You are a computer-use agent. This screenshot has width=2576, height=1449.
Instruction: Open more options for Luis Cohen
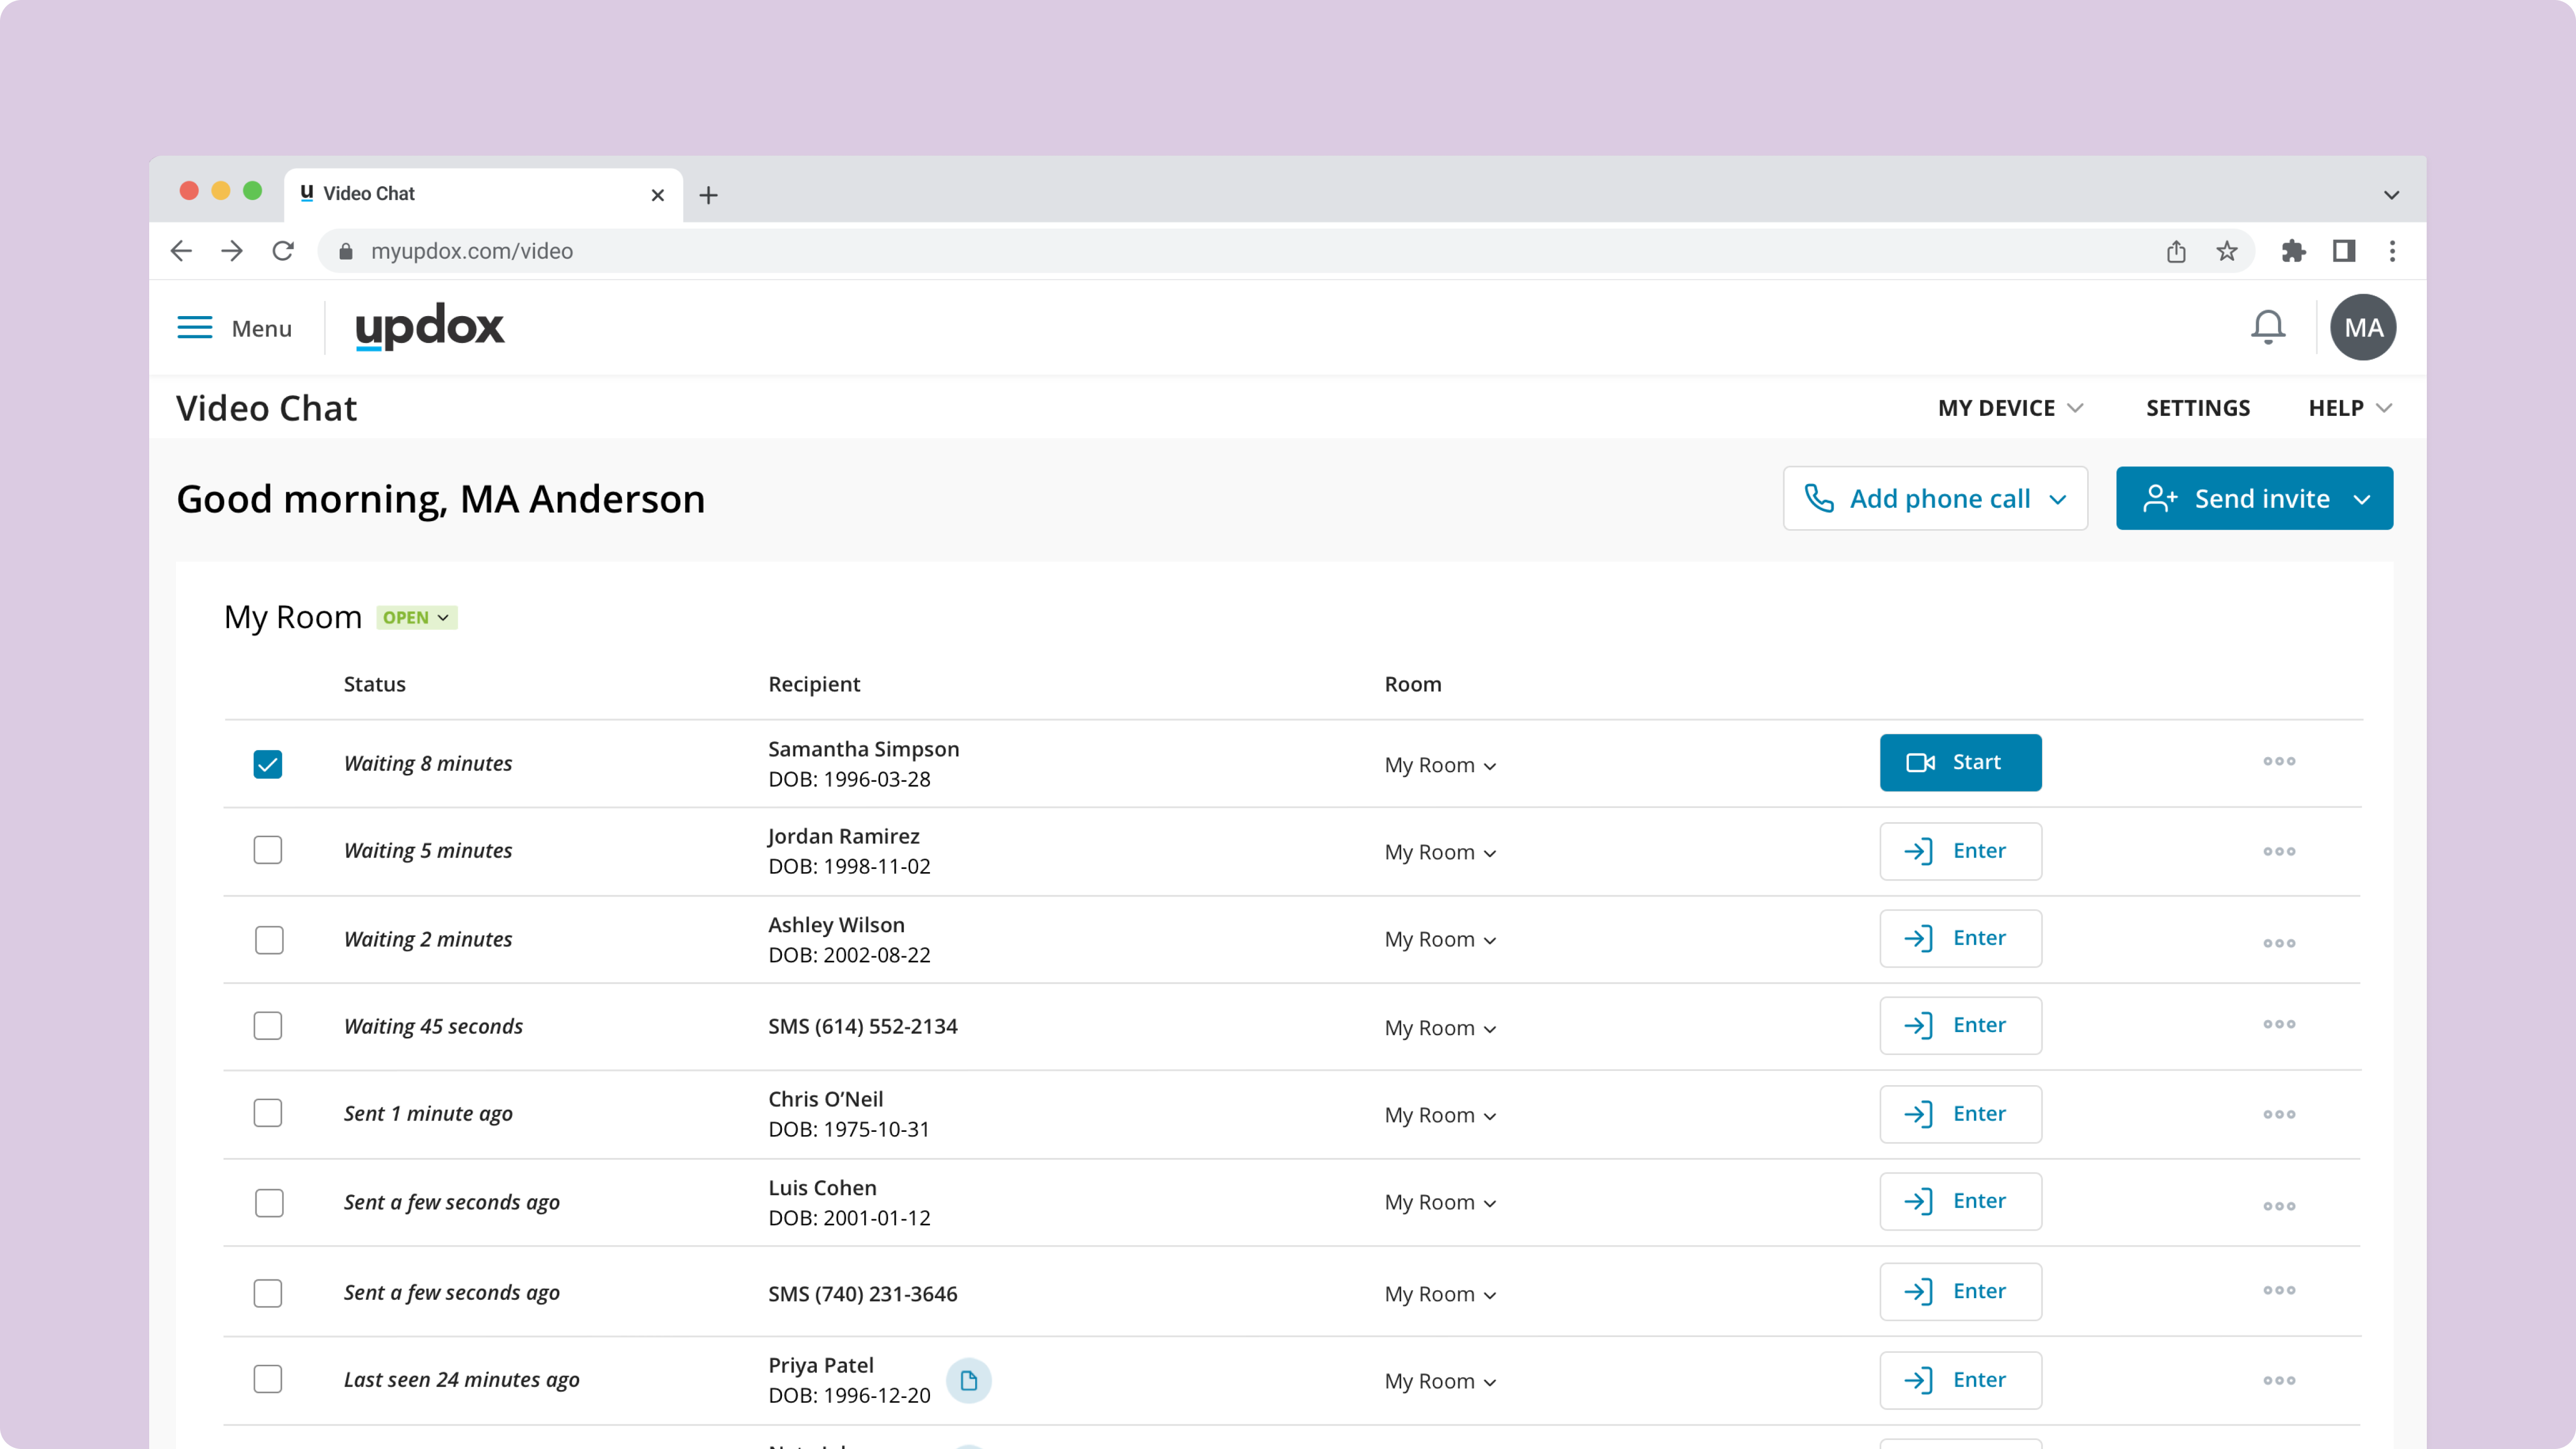click(x=2279, y=1206)
